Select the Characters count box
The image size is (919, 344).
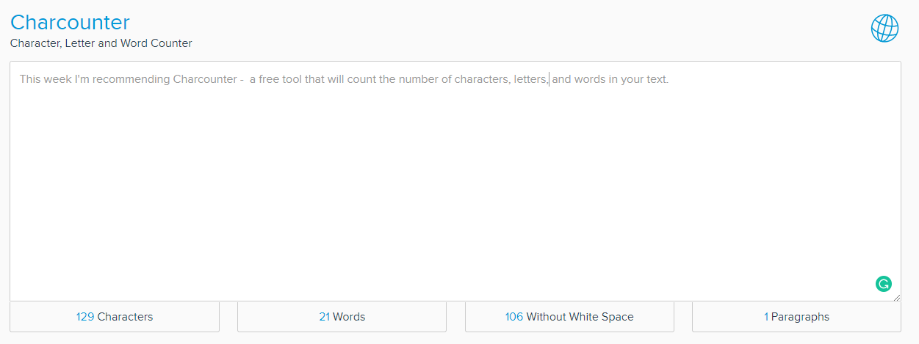click(115, 317)
